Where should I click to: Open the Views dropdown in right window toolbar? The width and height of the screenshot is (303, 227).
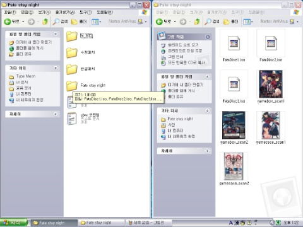pos(248,21)
